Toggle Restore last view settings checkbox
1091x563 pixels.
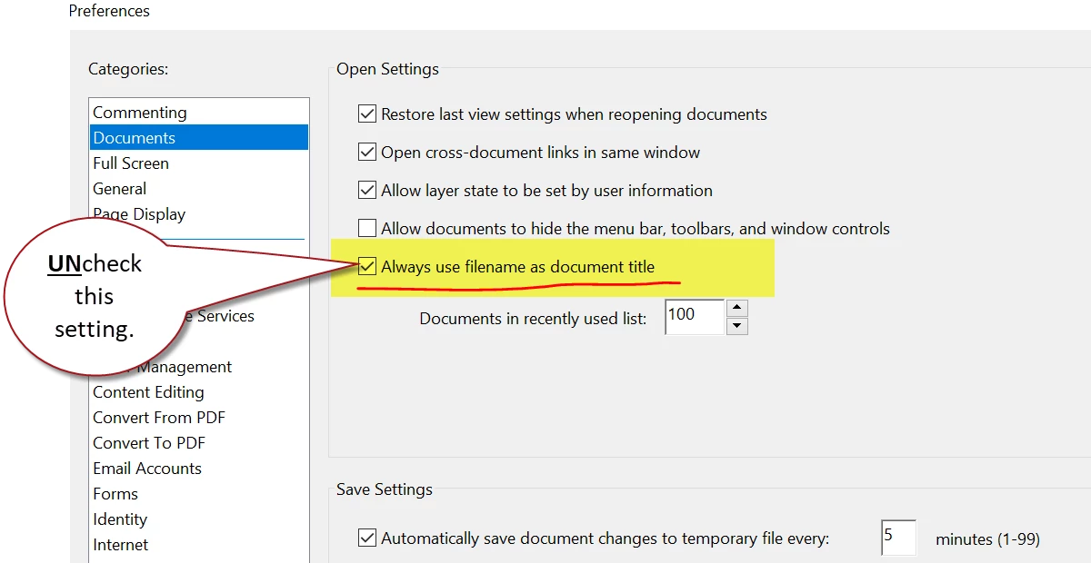coord(367,114)
